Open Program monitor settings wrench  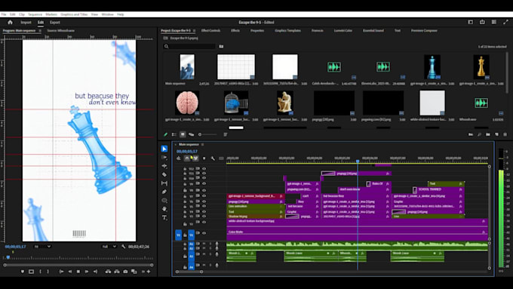(x=123, y=247)
